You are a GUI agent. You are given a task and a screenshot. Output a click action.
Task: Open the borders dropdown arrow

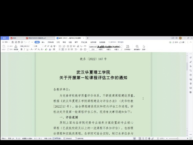87,49
